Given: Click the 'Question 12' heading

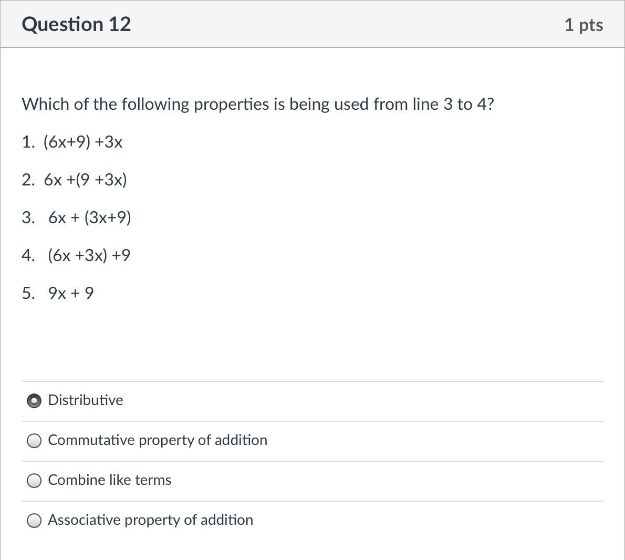Looking at the screenshot, I should pos(77,25).
